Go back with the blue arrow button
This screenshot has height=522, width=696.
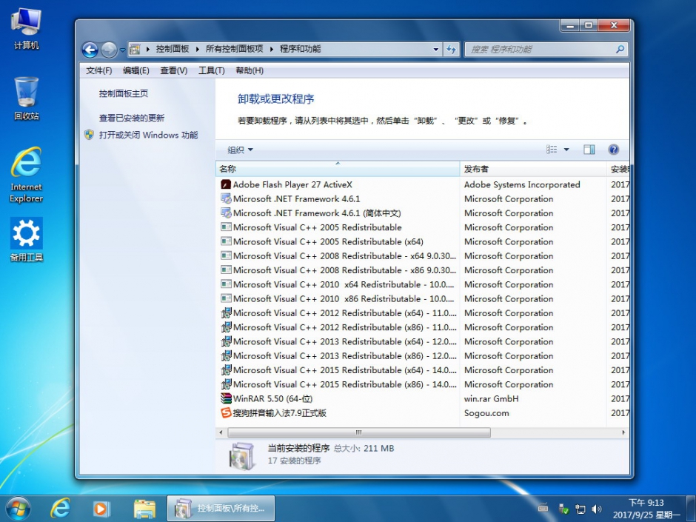[x=90, y=50]
